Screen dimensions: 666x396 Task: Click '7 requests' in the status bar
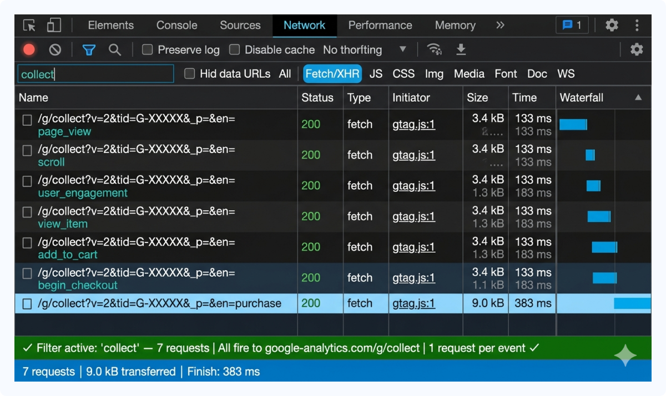click(x=48, y=372)
